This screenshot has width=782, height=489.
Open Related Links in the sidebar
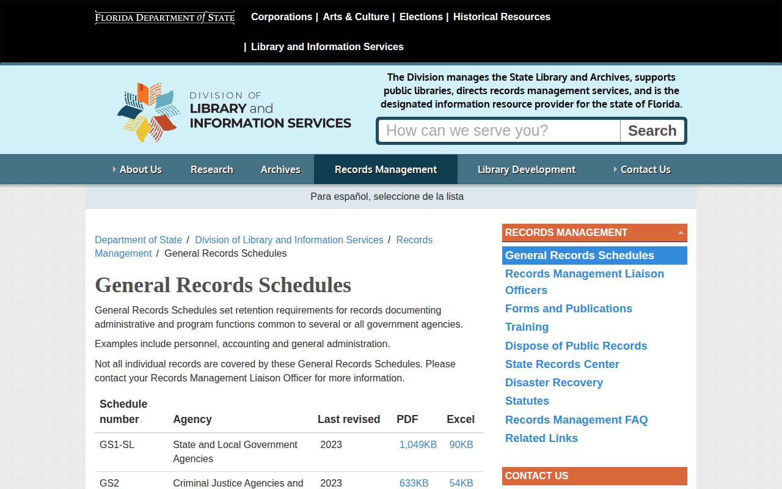[x=541, y=438]
